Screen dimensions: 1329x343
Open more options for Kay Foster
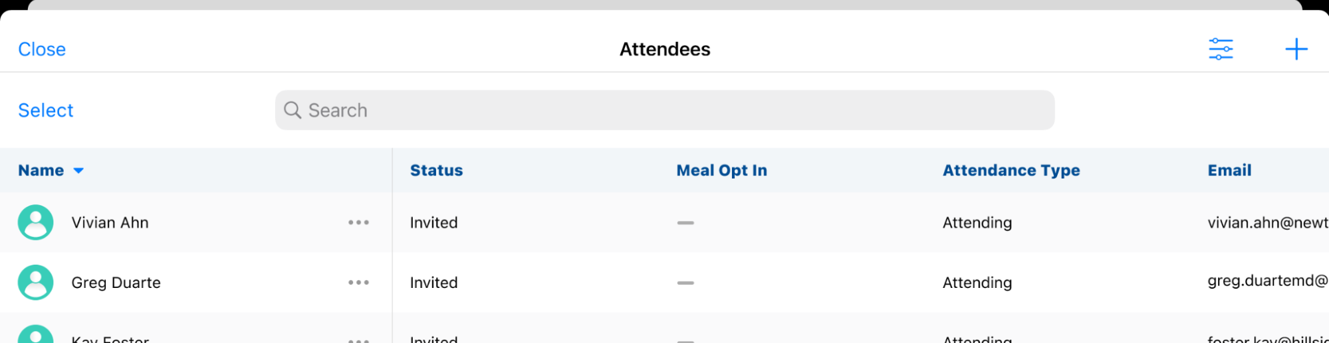coord(358,339)
